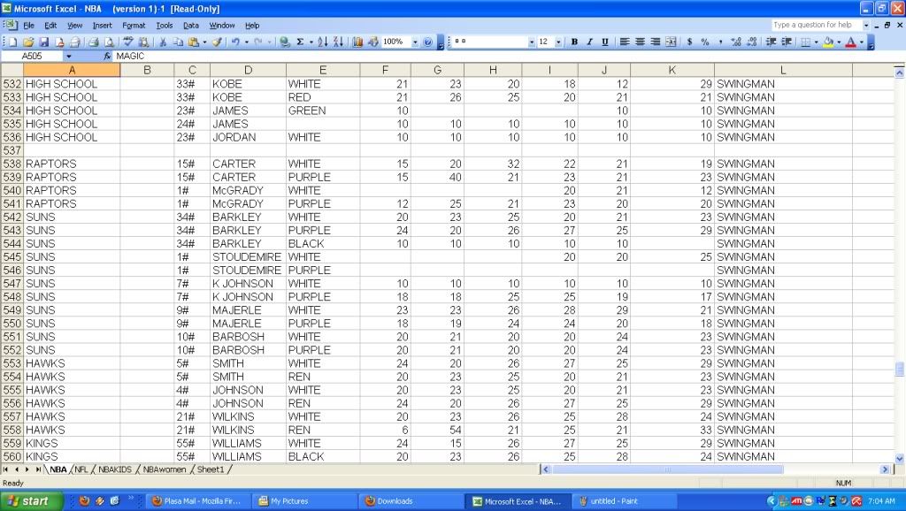Save the workbook with the floppy disk icon
This screenshot has height=511, width=906.
tap(44, 42)
